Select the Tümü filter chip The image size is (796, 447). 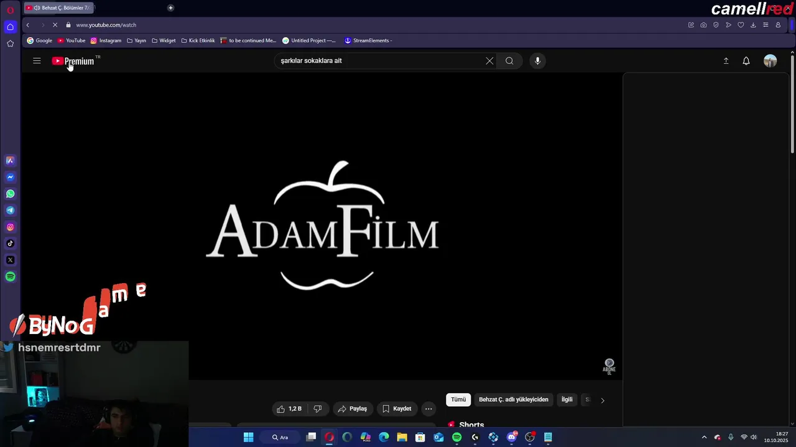pos(458,400)
